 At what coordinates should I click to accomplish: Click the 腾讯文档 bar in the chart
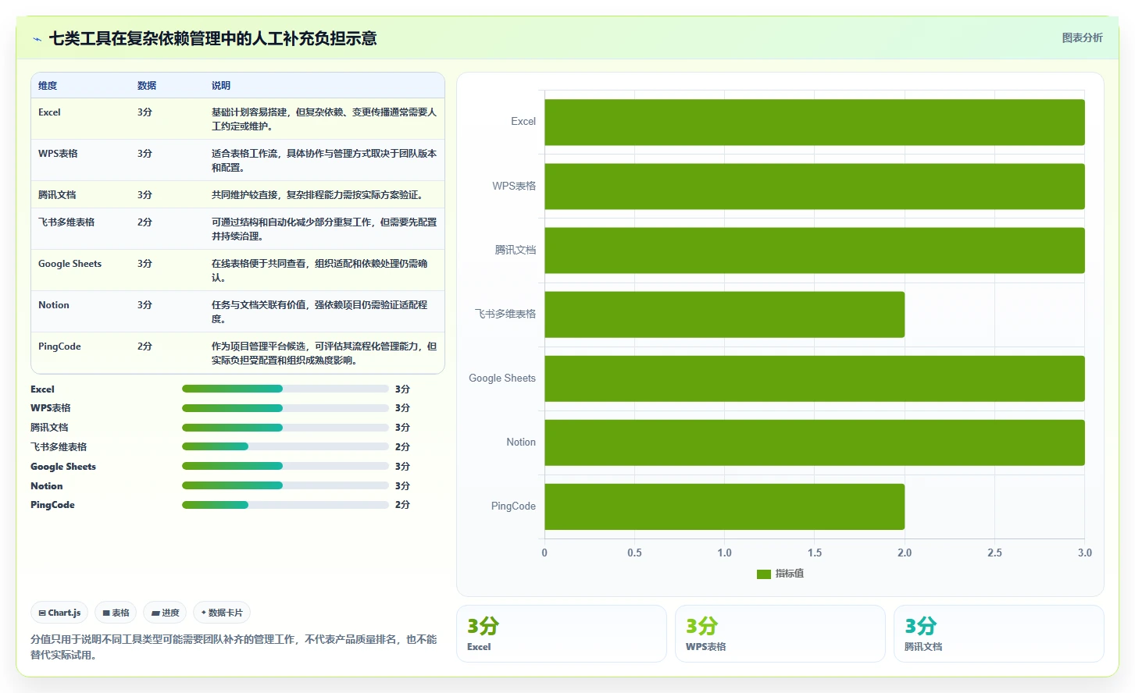click(x=815, y=251)
